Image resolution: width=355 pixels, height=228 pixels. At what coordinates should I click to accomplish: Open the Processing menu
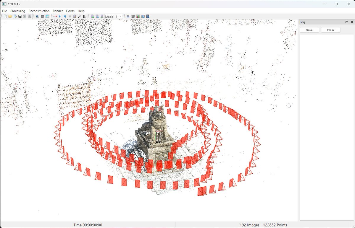click(x=18, y=11)
